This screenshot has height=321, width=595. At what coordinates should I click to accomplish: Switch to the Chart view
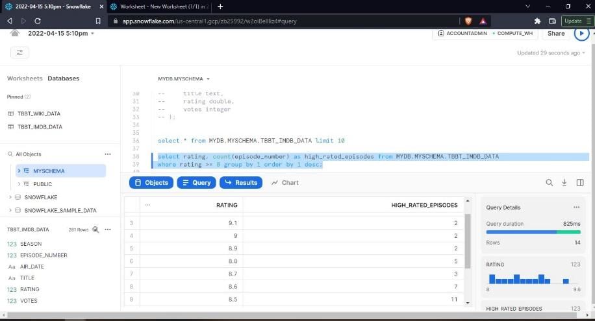[x=285, y=183]
